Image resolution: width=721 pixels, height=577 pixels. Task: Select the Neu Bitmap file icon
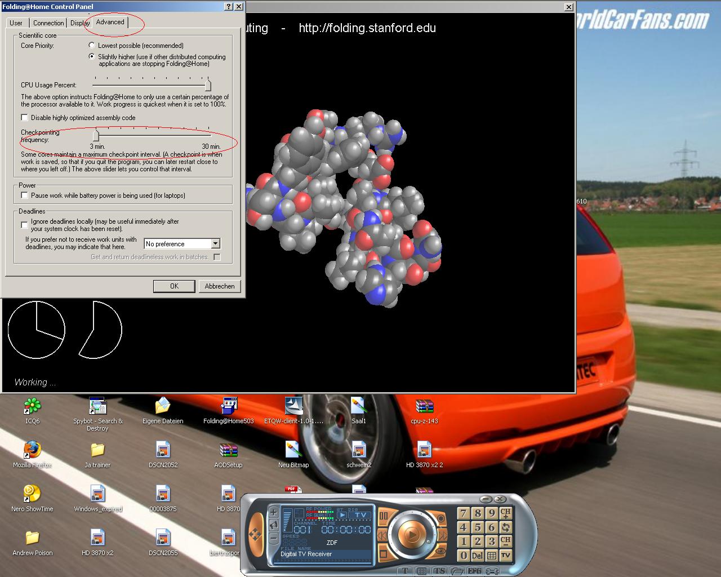pyautogui.click(x=293, y=455)
